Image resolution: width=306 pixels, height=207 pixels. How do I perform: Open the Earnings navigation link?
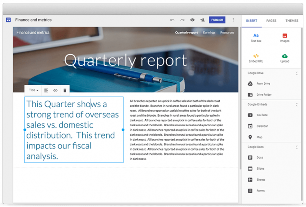click(209, 32)
